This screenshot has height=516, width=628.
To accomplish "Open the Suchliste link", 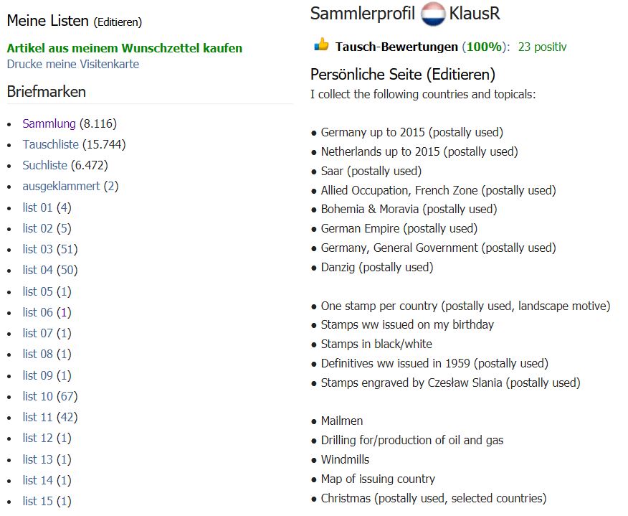I will (45, 165).
